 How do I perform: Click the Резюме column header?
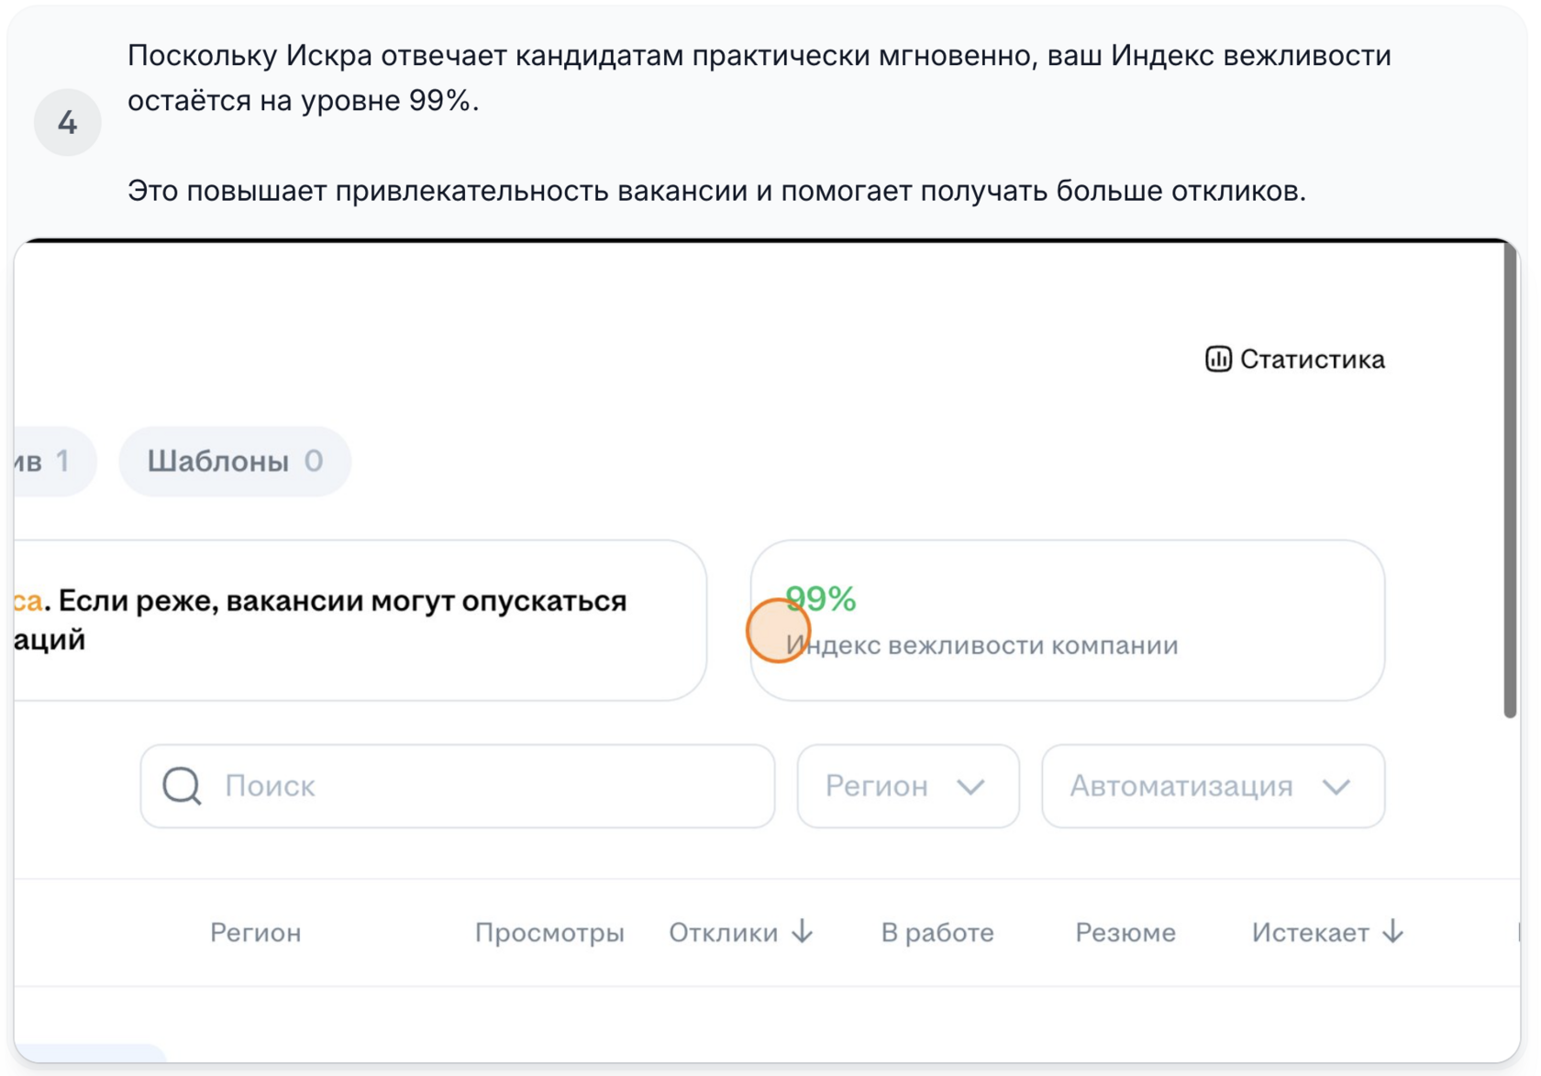[x=1125, y=933]
